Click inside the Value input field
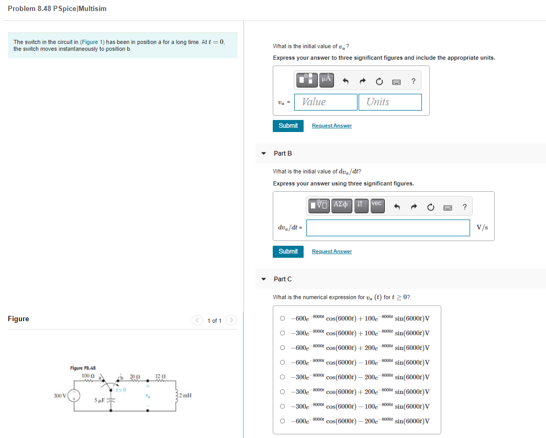The width and height of the screenshot is (546, 438). coord(325,102)
